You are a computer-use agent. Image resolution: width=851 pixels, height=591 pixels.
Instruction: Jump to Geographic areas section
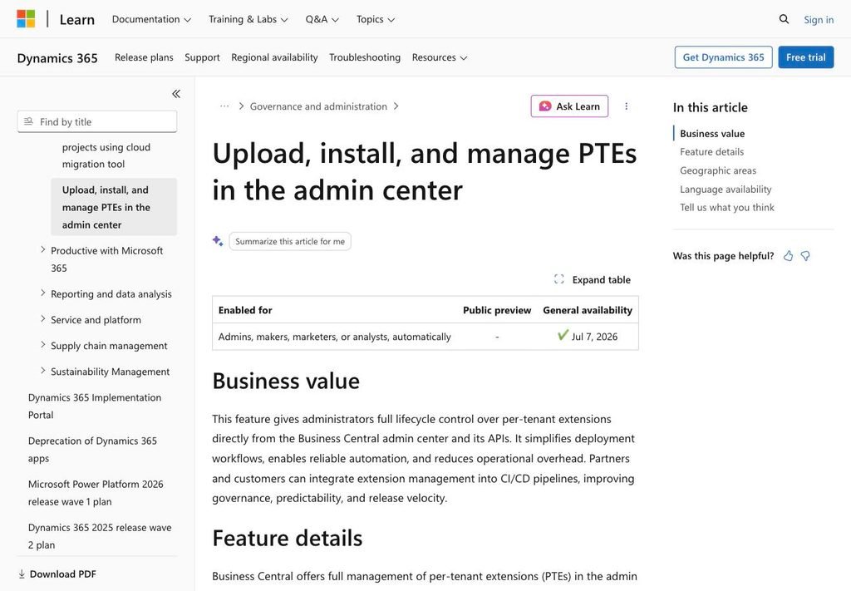click(x=718, y=170)
